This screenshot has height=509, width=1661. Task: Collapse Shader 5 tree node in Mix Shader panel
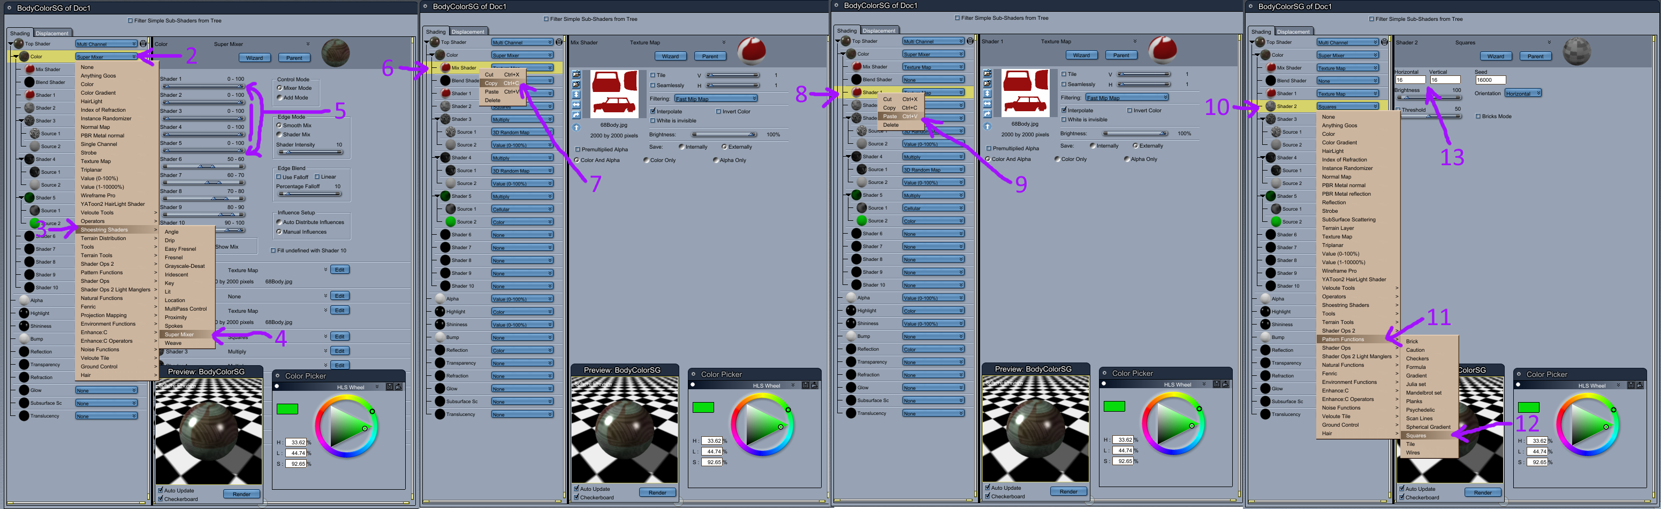tap(437, 196)
